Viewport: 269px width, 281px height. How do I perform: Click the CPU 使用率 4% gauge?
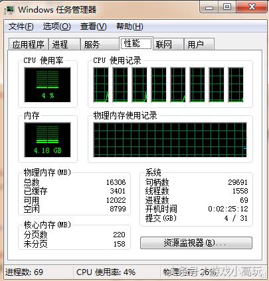[x=47, y=85]
